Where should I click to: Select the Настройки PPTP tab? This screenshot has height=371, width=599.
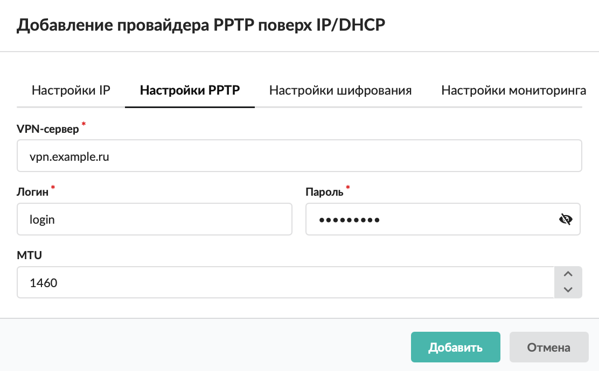[x=190, y=90]
